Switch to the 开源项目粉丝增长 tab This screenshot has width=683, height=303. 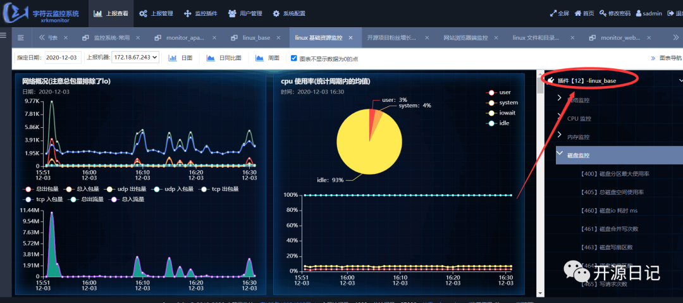(391, 38)
